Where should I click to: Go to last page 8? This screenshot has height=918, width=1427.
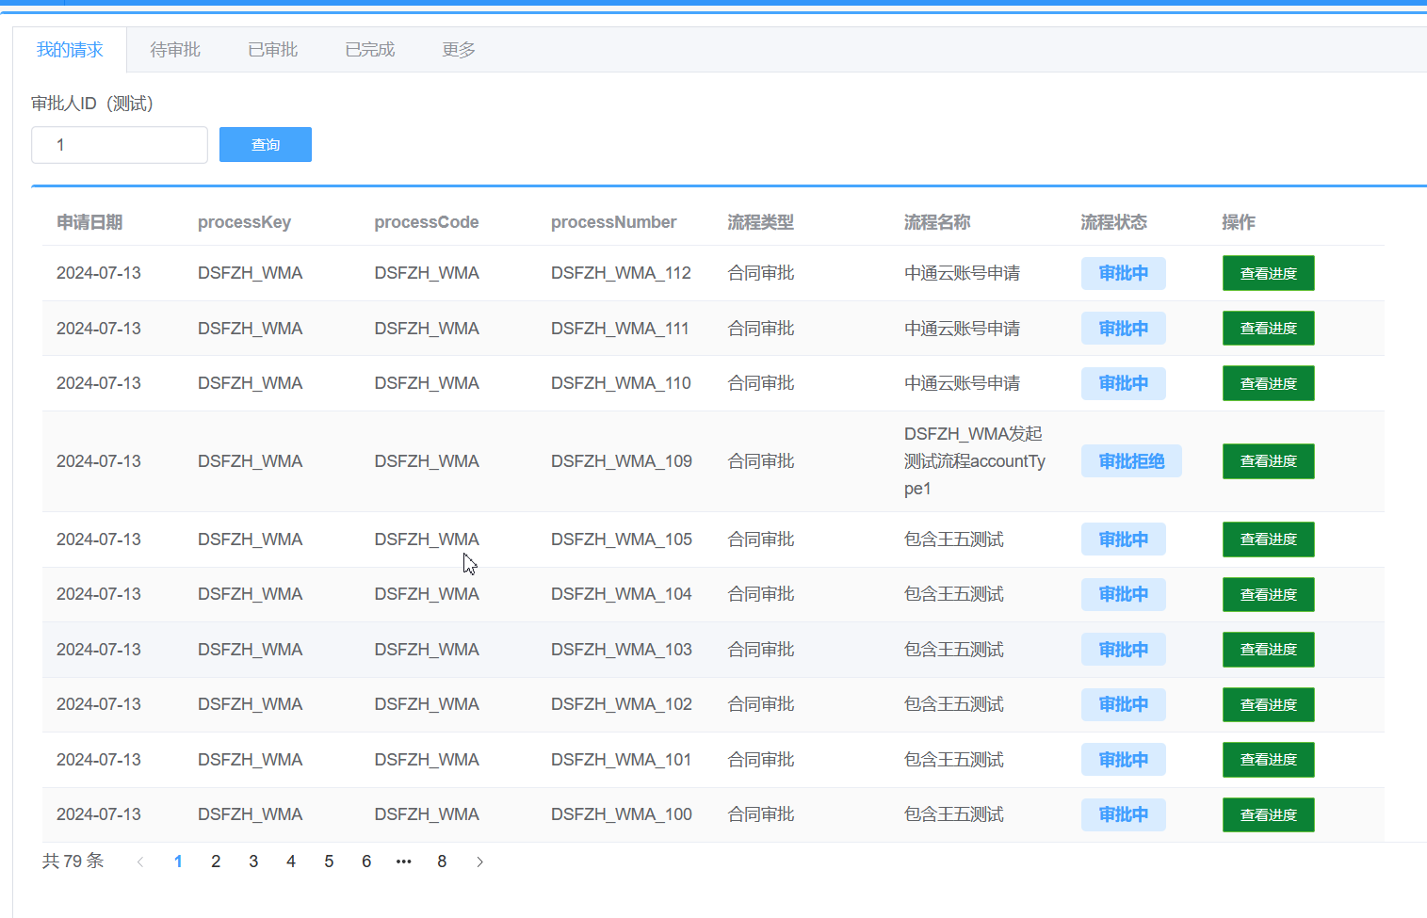[442, 862]
